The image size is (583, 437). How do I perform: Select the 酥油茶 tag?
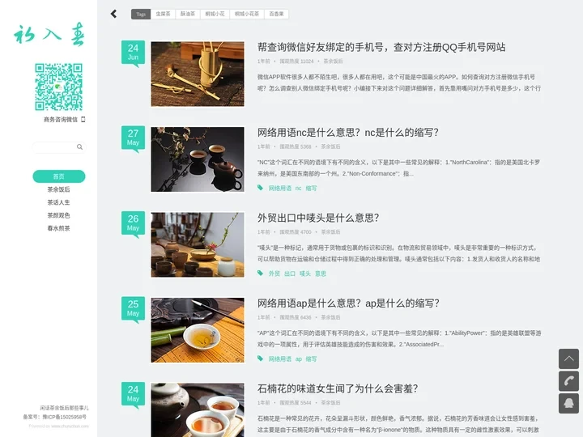[188, 14]
